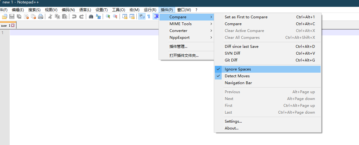Click the Synchronize Horizontal Scrolling icon
Screen dimensions: 359x145
[x=132, y=16]
